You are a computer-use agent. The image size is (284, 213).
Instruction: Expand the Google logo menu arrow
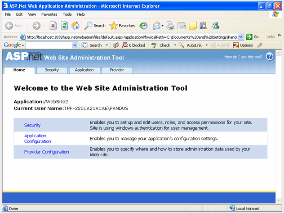(23, 45)
